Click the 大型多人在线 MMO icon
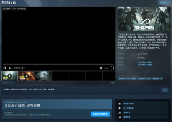Image resolution: width=172 pixels, height=122 pixels. coord(120,104)
